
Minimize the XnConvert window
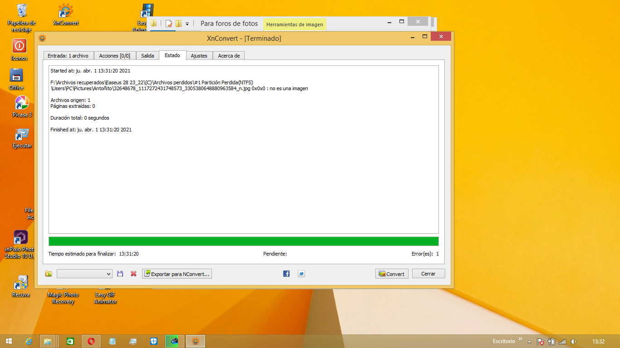tap(413, 37)
